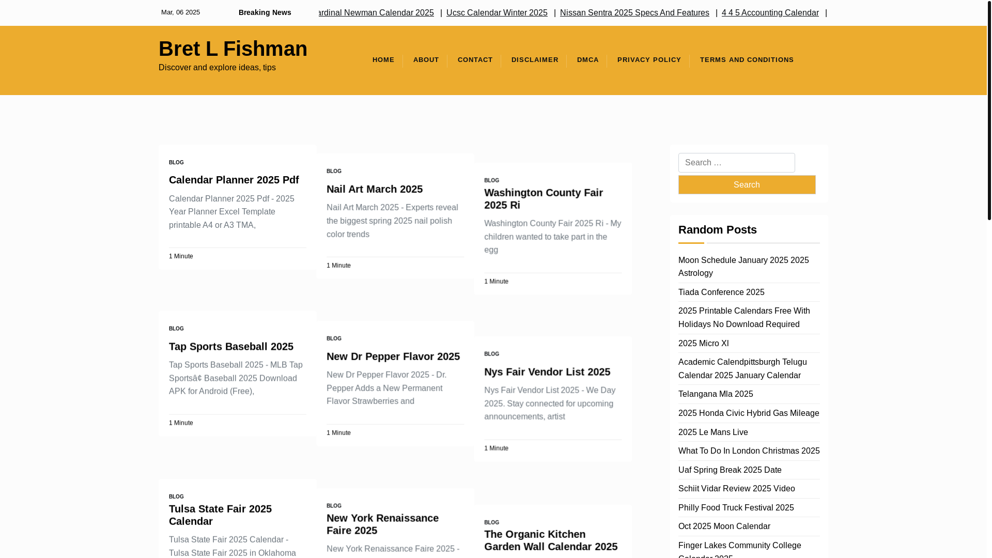Click the Discover and explore ideas, tips tagline
Image resolution: width=992 pixels, height=558 pixels.
click(217, 68)
